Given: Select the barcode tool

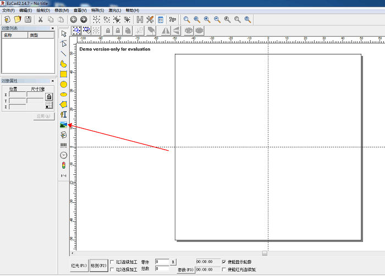Looking at the screenshot, I should [64, 145].
